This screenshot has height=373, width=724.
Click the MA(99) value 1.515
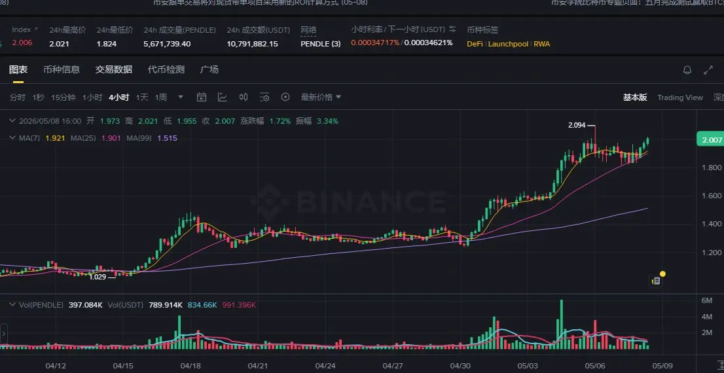[167, 138]
